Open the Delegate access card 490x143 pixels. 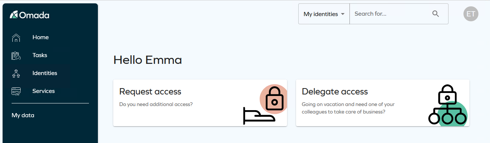tap(382, 103)
